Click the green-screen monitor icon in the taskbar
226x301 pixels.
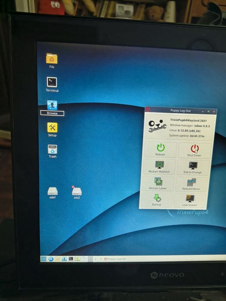click(77, 259)
